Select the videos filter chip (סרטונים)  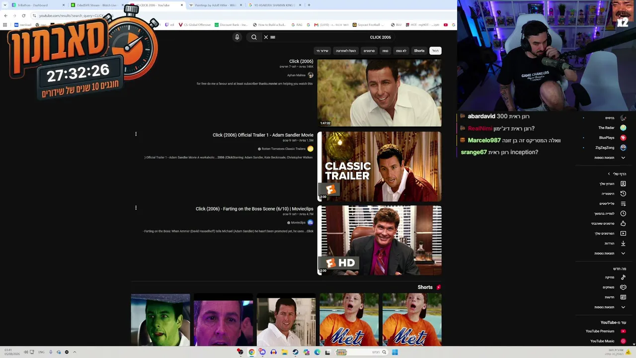point(369,51)
